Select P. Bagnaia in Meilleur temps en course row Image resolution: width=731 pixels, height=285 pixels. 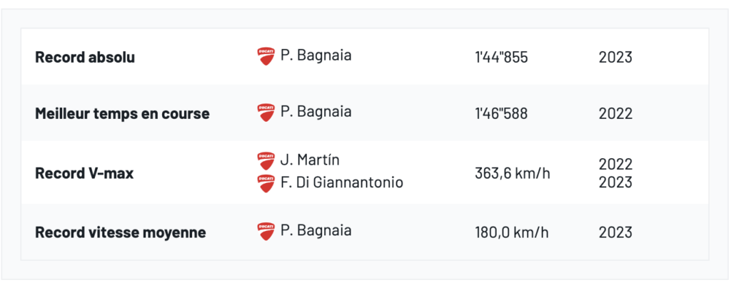[x=316, y=111]
